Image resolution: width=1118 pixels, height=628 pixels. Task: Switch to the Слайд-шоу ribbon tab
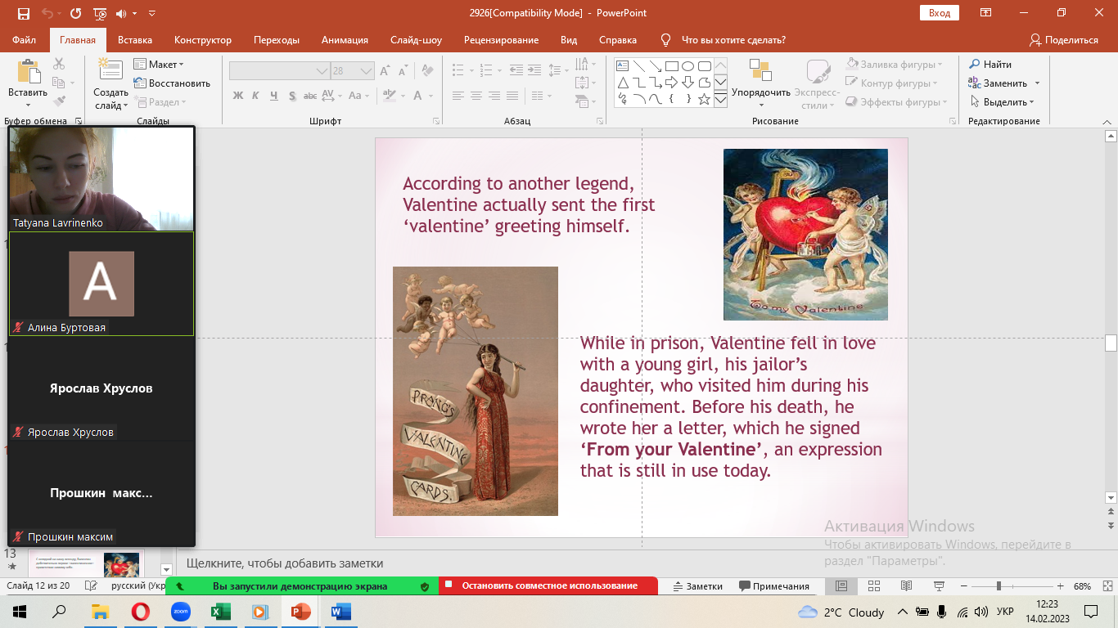pyautogui.click(x=416, y=40)
